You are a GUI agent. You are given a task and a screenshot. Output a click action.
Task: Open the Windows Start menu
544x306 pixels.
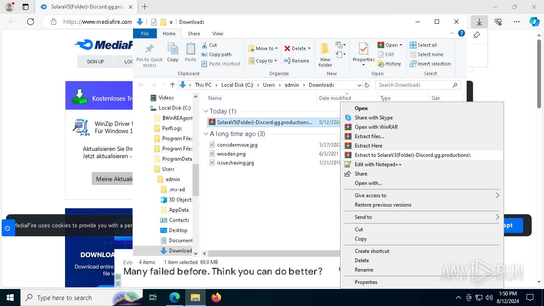coord(10,297)
